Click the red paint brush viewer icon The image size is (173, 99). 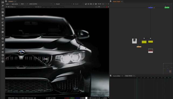click(x=107, y=7)
